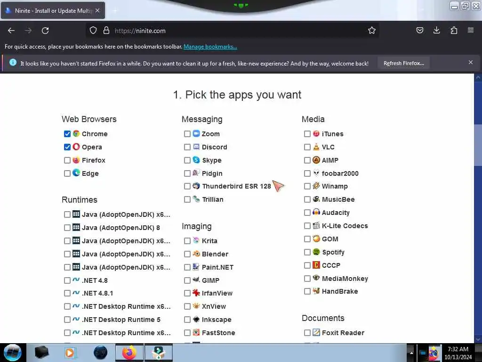Click the page vertical scrollbar thumb
This screenshot has width=482, height=362.
pos(478,145)
